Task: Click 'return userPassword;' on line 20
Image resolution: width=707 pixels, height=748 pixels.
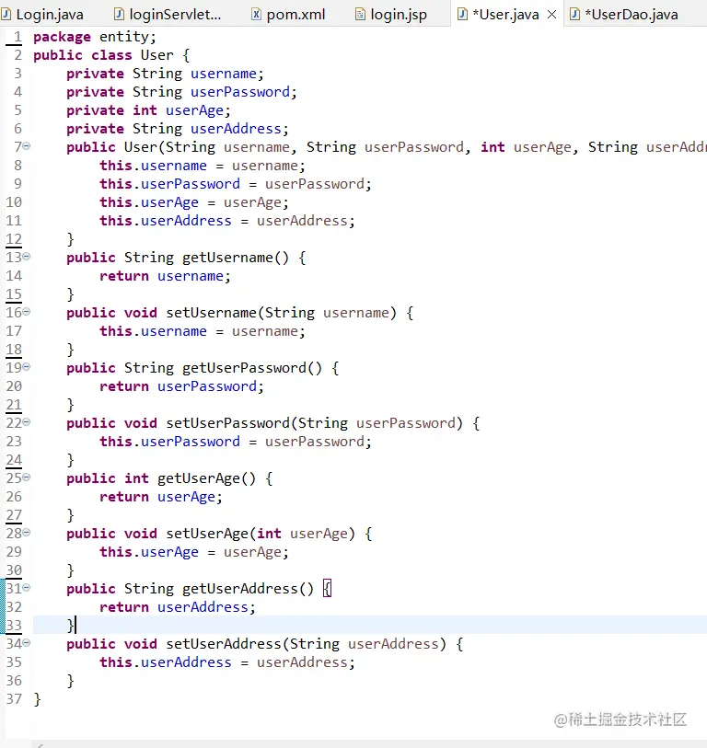Action: (181, 386)
